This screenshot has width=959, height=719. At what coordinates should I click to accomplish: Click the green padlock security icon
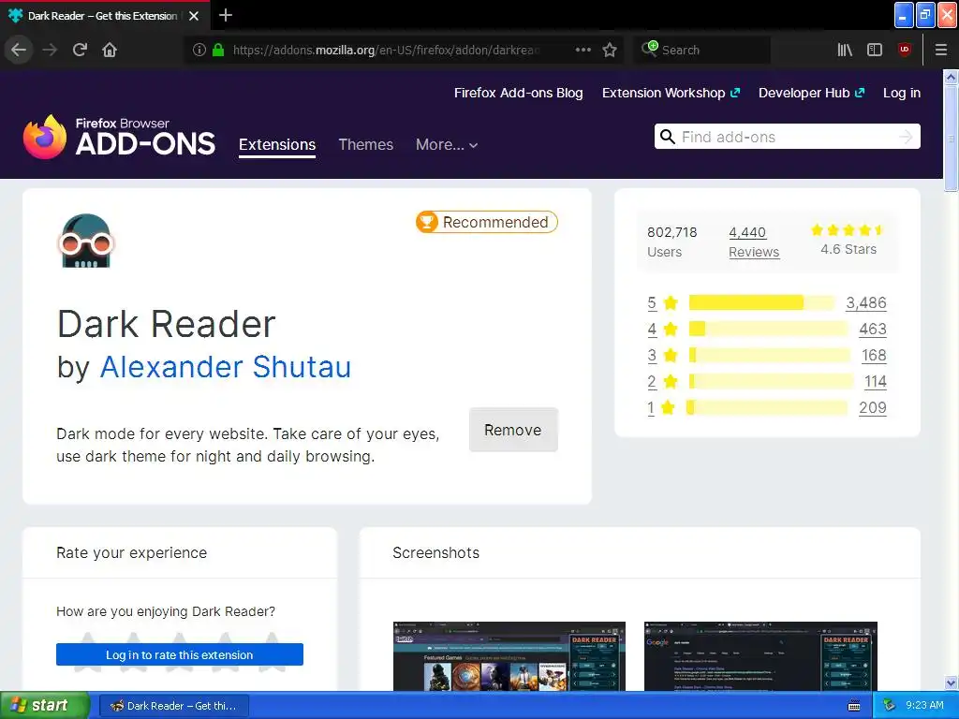click(x=217, y=50)
